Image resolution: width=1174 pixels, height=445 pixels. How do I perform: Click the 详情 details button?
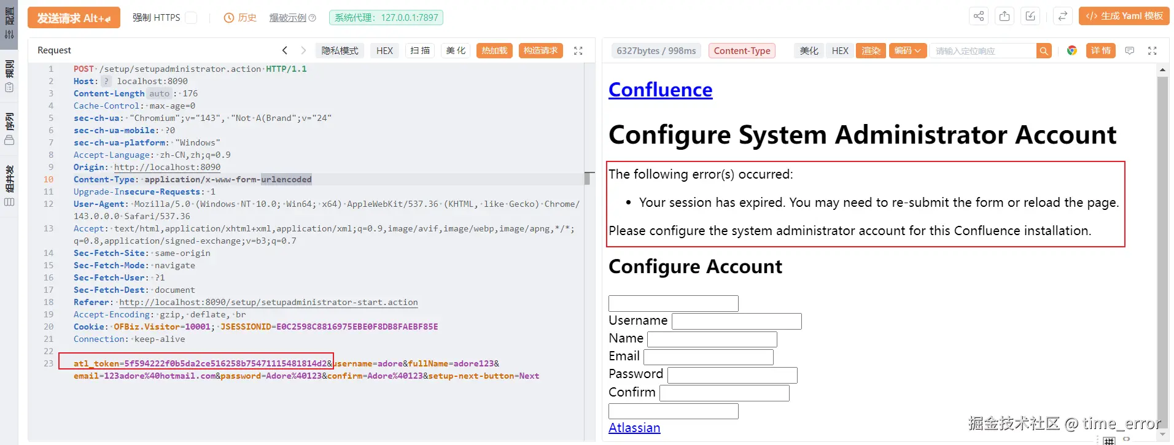[1100, 51]
